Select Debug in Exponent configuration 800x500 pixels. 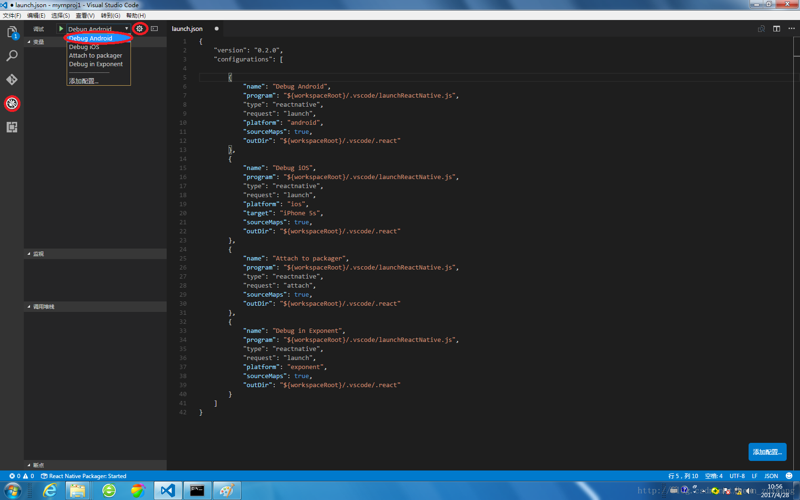pos(99,64)
